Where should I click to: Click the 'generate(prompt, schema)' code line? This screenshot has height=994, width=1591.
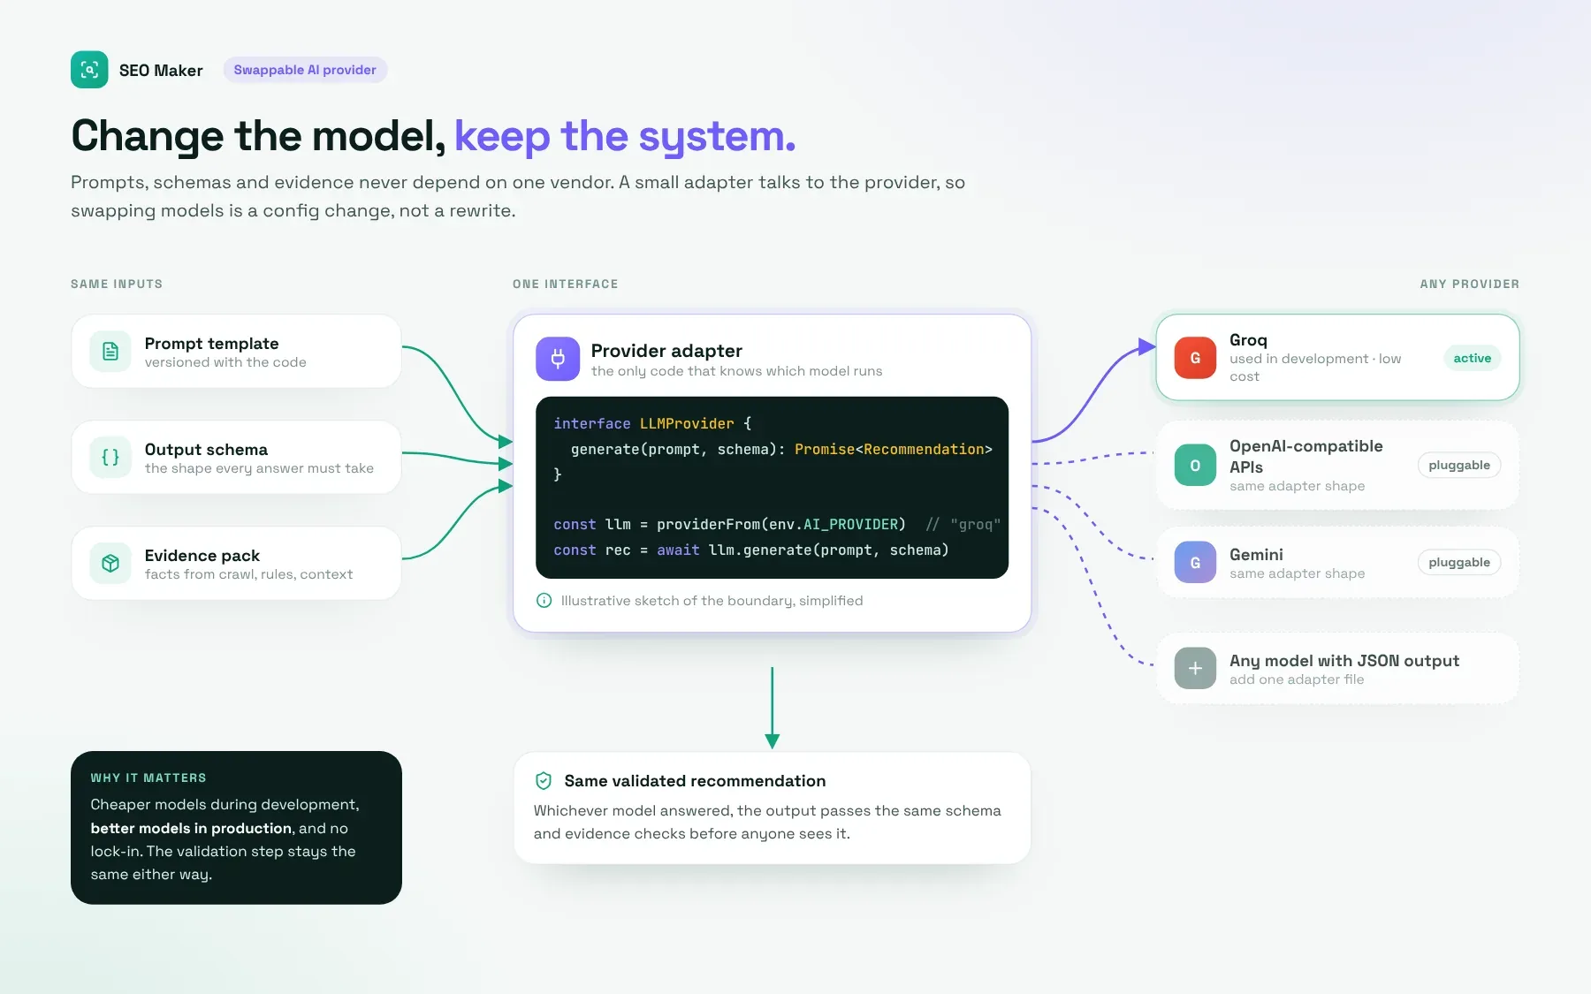point(781,449)
